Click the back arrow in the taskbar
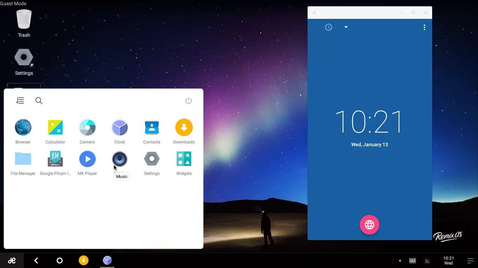This screenshot has height=268, width=478. point(36,260)
